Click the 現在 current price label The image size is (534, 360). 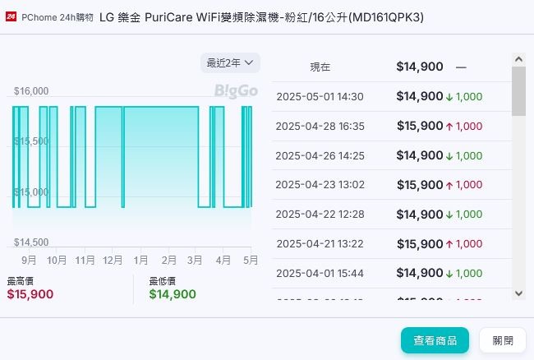tap(320, 67)
